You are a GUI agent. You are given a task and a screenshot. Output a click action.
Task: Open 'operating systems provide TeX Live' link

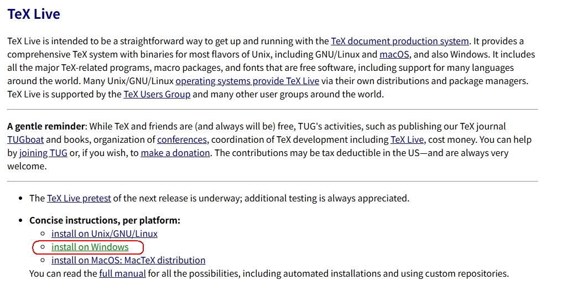click(247, 81)
